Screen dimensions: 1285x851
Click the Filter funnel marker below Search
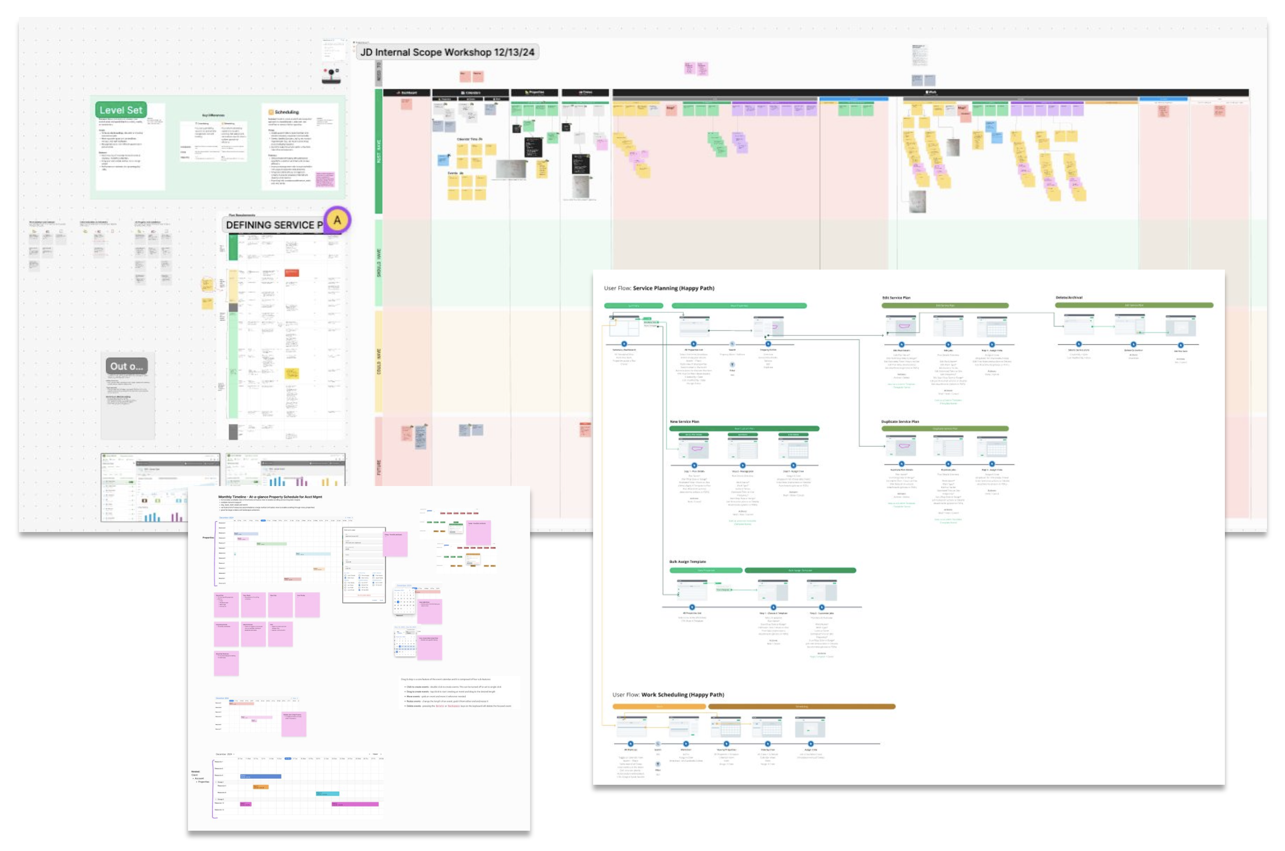pyautogui.click(x=732, y=365)
